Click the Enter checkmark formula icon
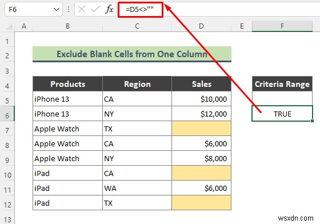Viewport: 320px width, 224px height. (95, 9)
